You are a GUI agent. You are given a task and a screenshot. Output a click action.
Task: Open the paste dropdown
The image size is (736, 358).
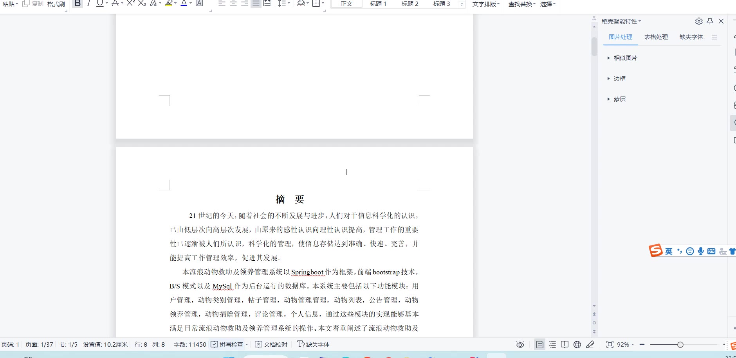(11, 4)
